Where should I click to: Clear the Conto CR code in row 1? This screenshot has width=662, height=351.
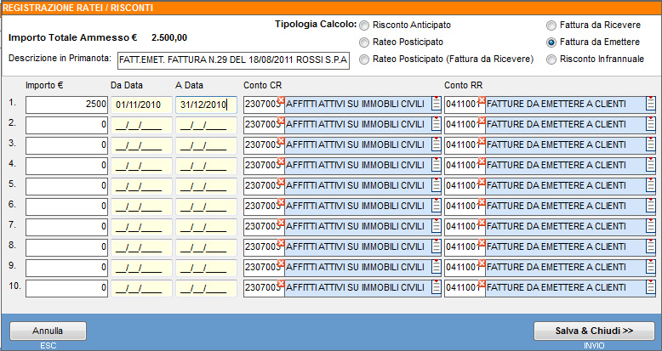click(x=280, y=100)
